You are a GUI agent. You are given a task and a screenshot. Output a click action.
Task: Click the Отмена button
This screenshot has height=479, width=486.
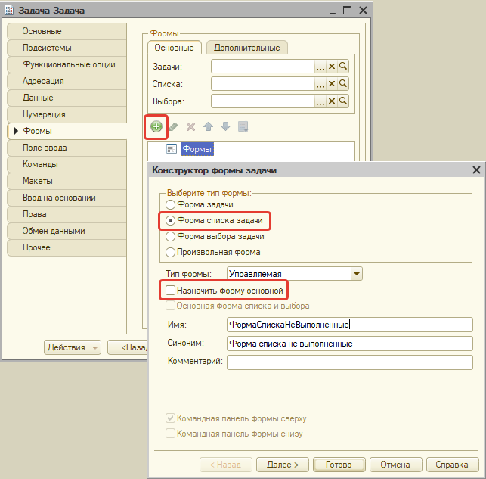396,465
